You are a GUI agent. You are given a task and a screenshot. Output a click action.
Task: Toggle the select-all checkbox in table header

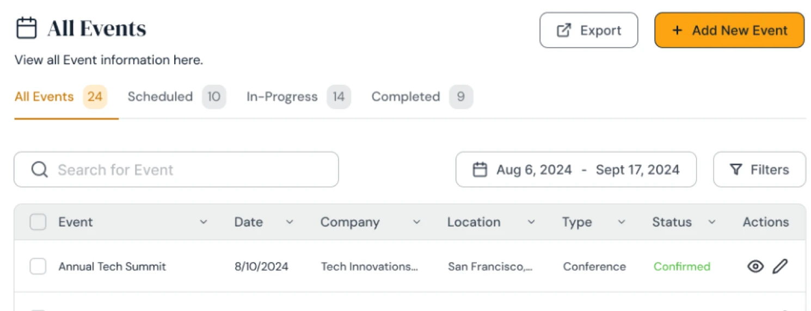(x=38, y=222)
